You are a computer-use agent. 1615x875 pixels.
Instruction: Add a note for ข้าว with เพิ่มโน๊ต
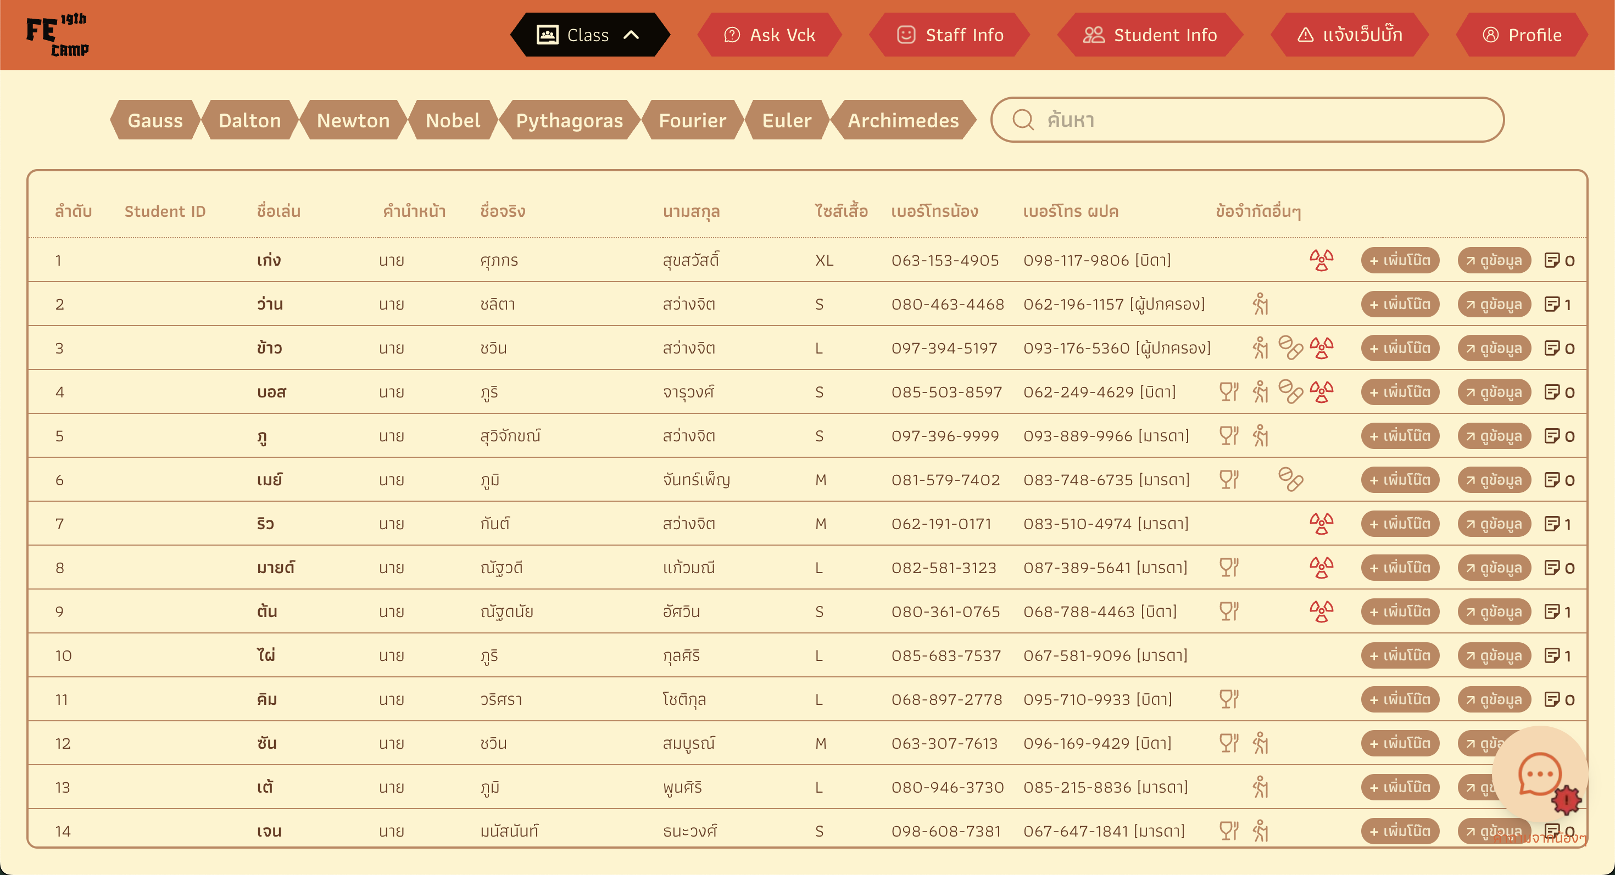tap(1399, 347)
